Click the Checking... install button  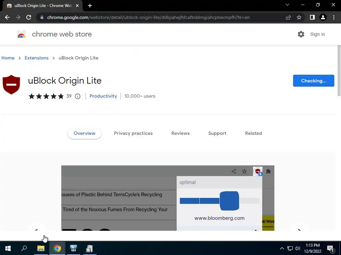[314, 81]
